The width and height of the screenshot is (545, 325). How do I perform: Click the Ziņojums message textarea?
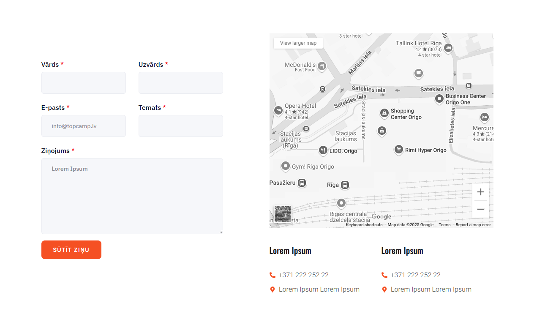132,196
